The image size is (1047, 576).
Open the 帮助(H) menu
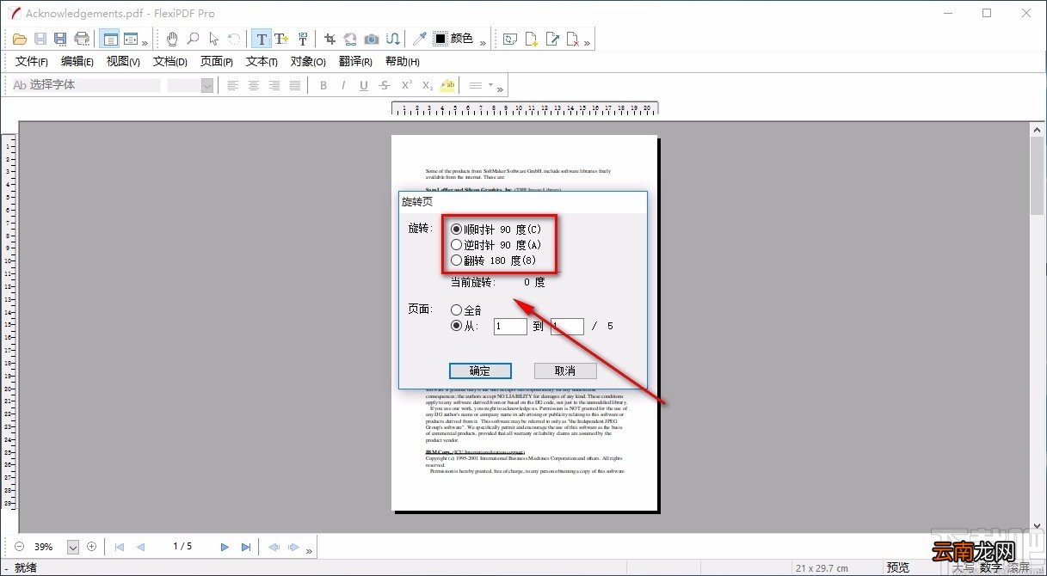pyautogui.click(x=403, y=62)
